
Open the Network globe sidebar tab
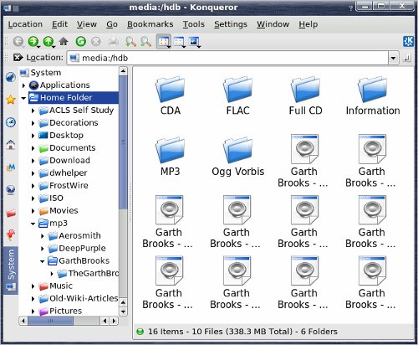coord(11,190)
